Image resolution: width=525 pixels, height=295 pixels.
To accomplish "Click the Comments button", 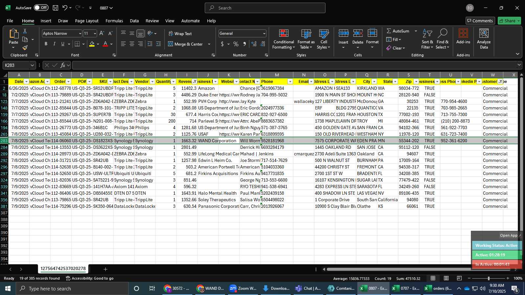I will point(480,21).
